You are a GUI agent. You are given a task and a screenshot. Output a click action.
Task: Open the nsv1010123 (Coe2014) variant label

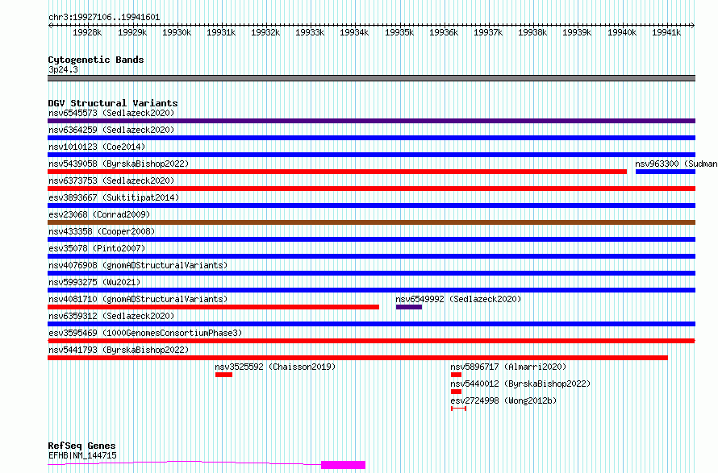(97, 147)
